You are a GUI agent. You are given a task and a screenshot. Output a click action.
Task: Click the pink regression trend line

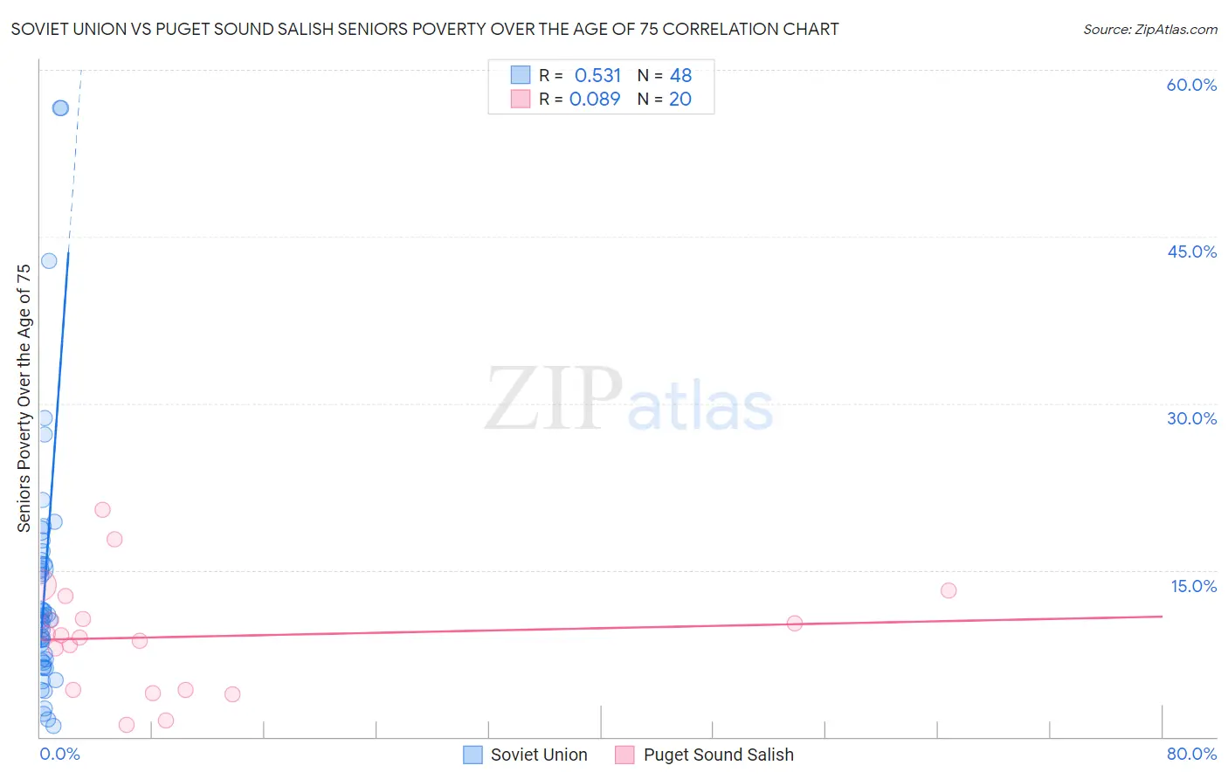click(x=601, y=628)
